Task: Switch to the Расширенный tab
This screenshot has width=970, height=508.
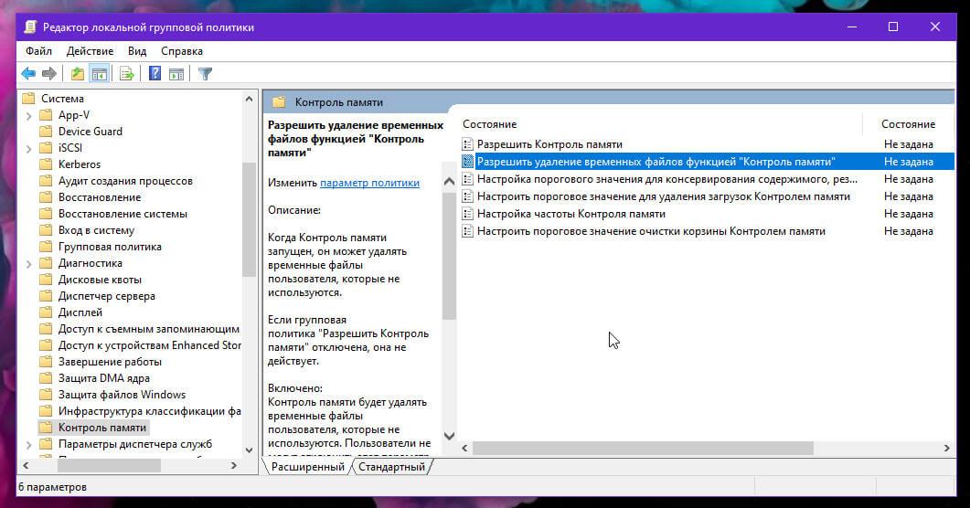Action: coord(307,467)
